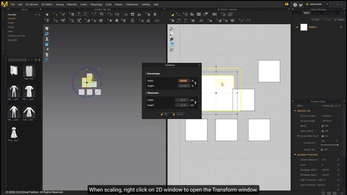Switch to the Fabric tab in Object Browser
Screen dimensions: 347x195
[306, 13]
